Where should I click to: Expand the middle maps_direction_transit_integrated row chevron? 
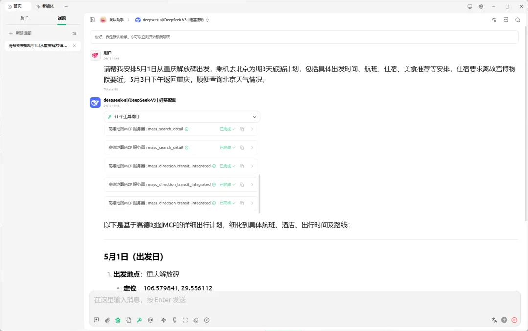(x=252, y=184)
